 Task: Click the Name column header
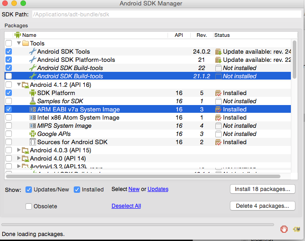pos(91,35)
